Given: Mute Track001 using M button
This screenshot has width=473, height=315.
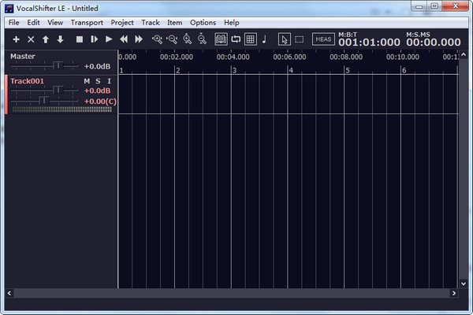Looking at the screenshot, I should pyautogui.click(x=88, y=81).
